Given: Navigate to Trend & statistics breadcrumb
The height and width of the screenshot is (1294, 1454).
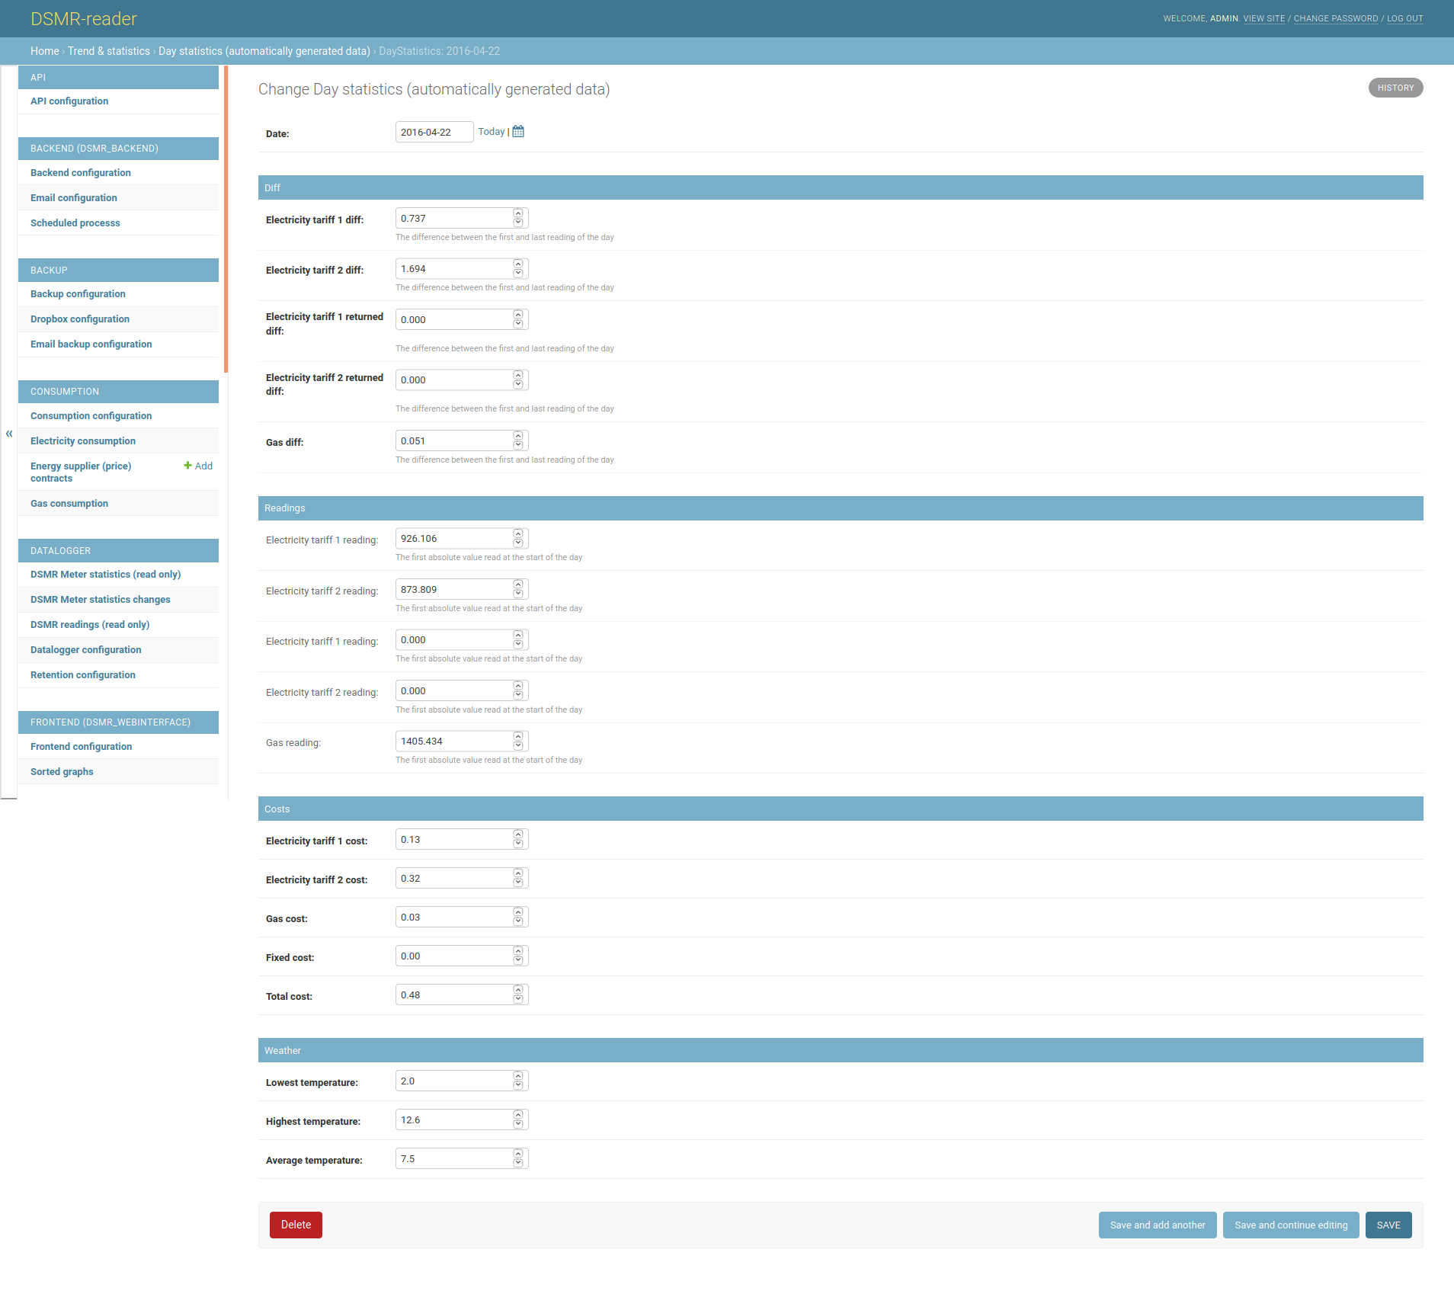Looking at the screenshot, I should 108,51.
